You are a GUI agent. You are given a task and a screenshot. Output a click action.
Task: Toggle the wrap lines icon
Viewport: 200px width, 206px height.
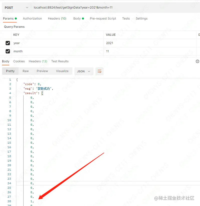[99, 71]
